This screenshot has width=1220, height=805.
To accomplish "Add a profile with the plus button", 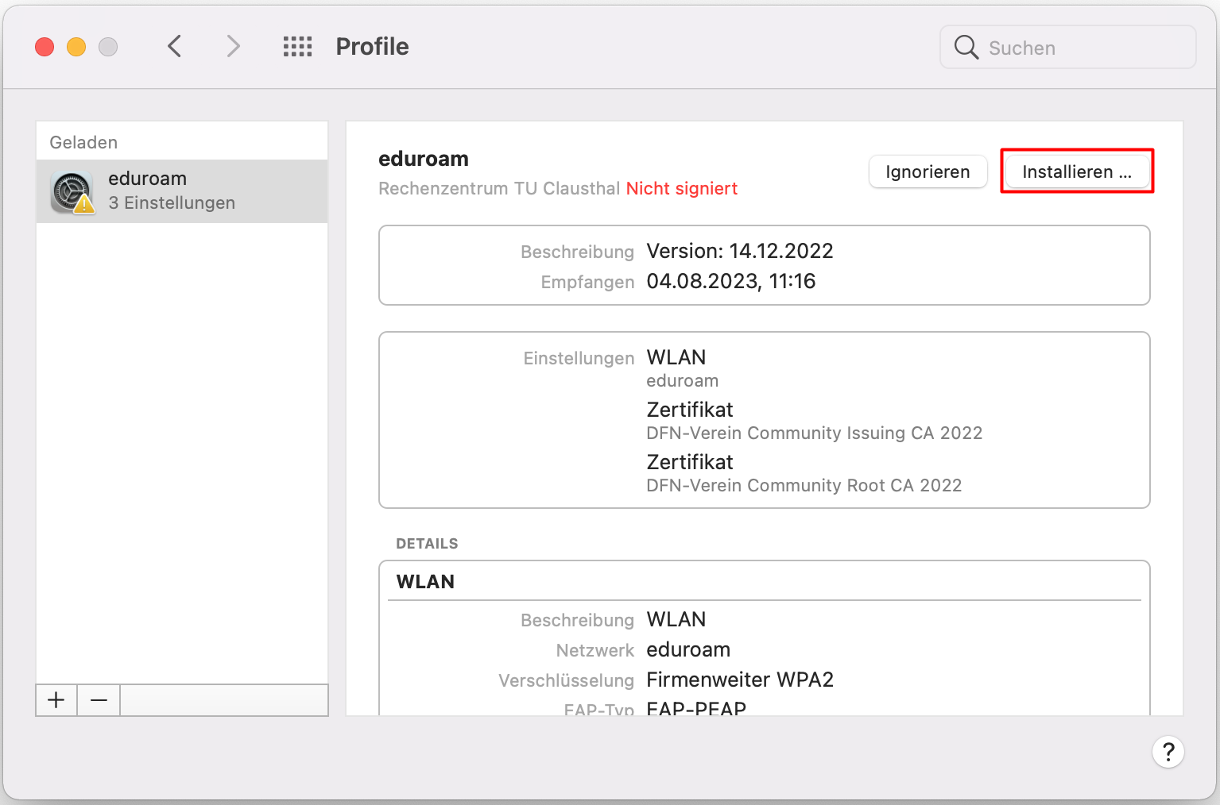I will point(56,700).
